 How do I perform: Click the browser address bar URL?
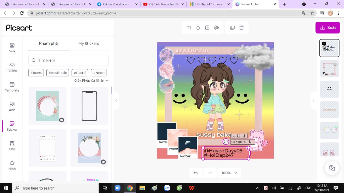click(x=76, y=13)
